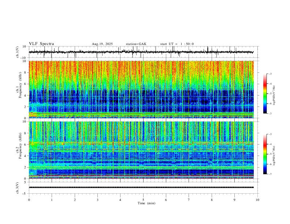Click the "ch.3(V)" axis label
This screenshot has width=290, height=224.
[x=18, y=188]
